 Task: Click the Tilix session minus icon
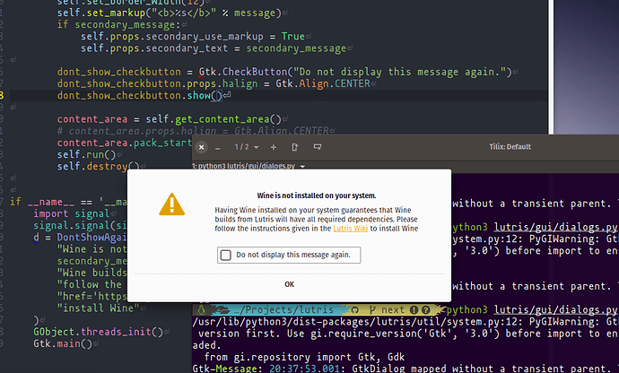point(217,148)
